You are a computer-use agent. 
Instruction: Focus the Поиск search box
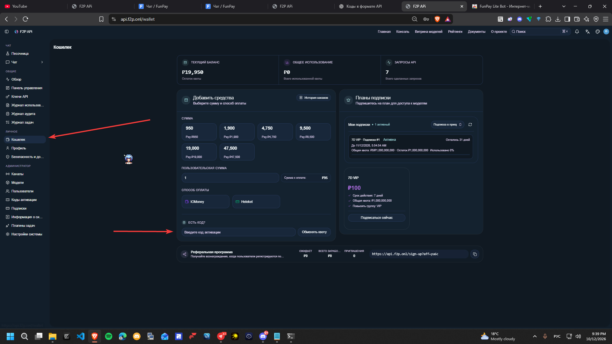[540, 32]
